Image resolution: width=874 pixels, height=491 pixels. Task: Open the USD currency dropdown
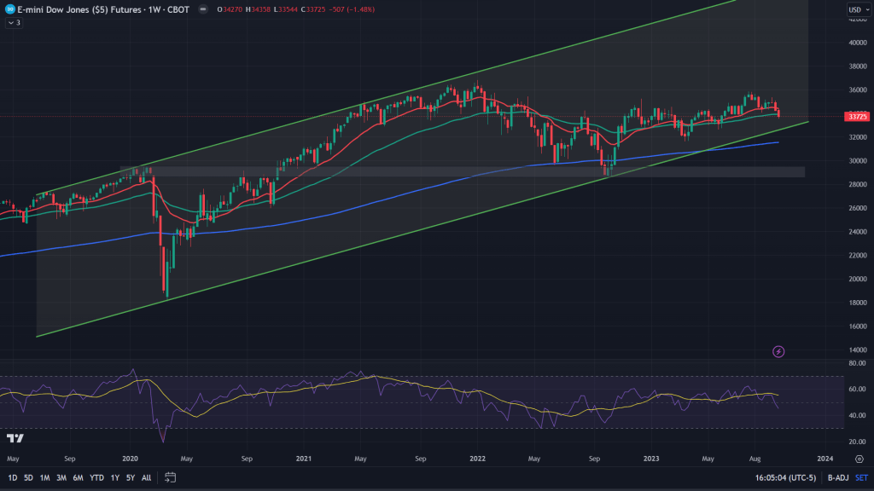(x=856, y=10)
